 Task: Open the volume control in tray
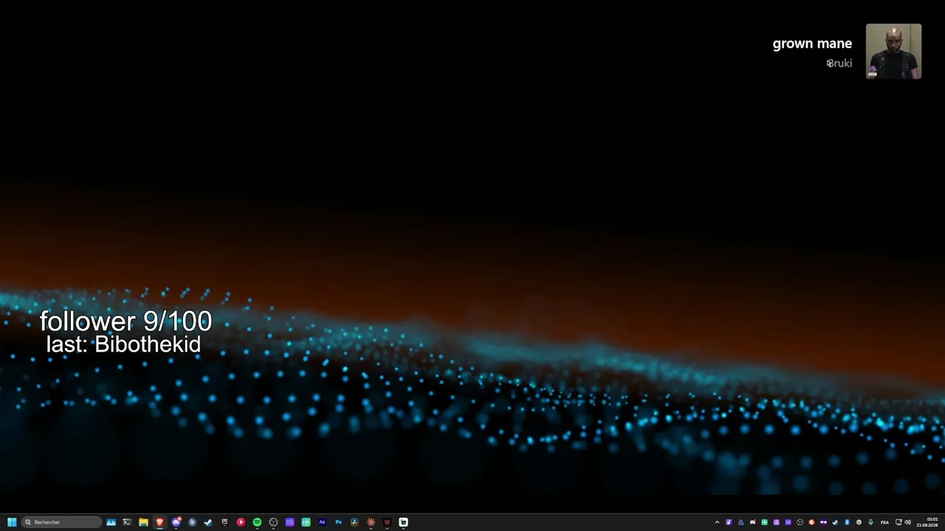point(907,522)
